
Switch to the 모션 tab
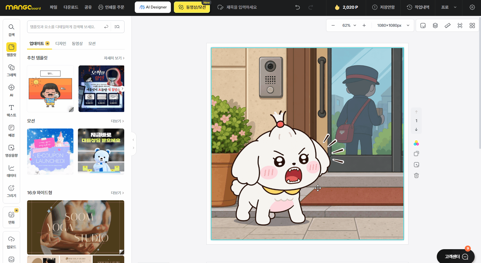click(x=92, y=44)
